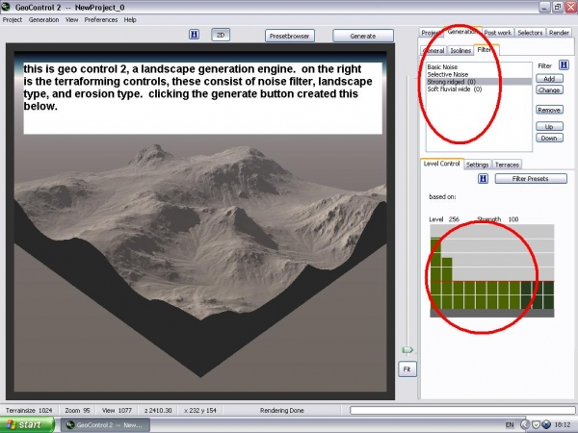Image resolution: width=578 pixels, height=433 pixels.
Task: Select the Level Control tab
Action: point(441,164)
